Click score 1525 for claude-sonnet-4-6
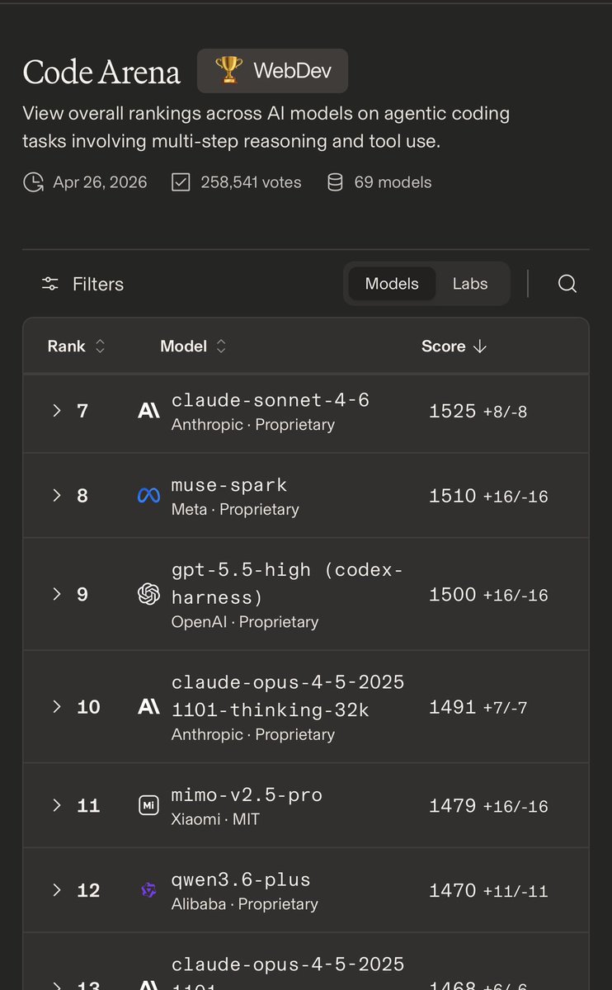The width and height of the screenshot is (612, 990). point(453,411)
